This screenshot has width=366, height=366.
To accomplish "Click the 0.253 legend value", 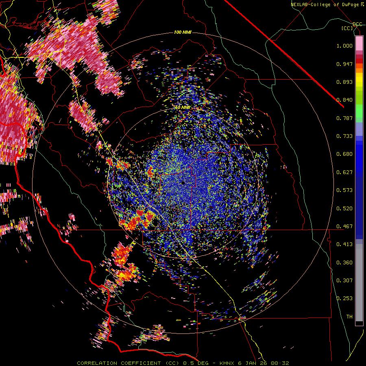I will tap(344, 298).
